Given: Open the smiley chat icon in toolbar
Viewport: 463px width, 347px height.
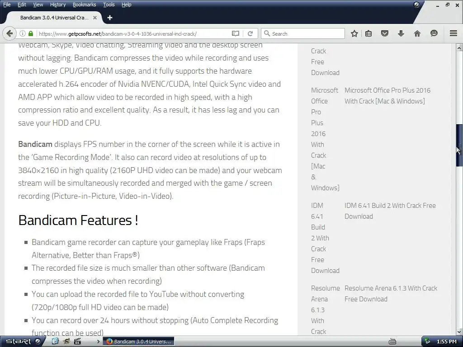Looking at the screenshot, I should (434, 33).
